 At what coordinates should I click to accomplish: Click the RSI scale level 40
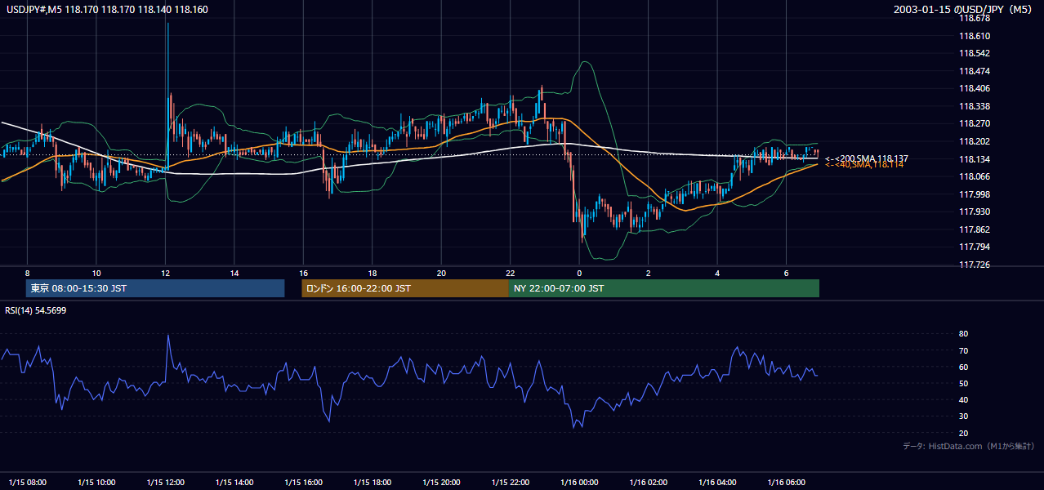pos(964,399)
